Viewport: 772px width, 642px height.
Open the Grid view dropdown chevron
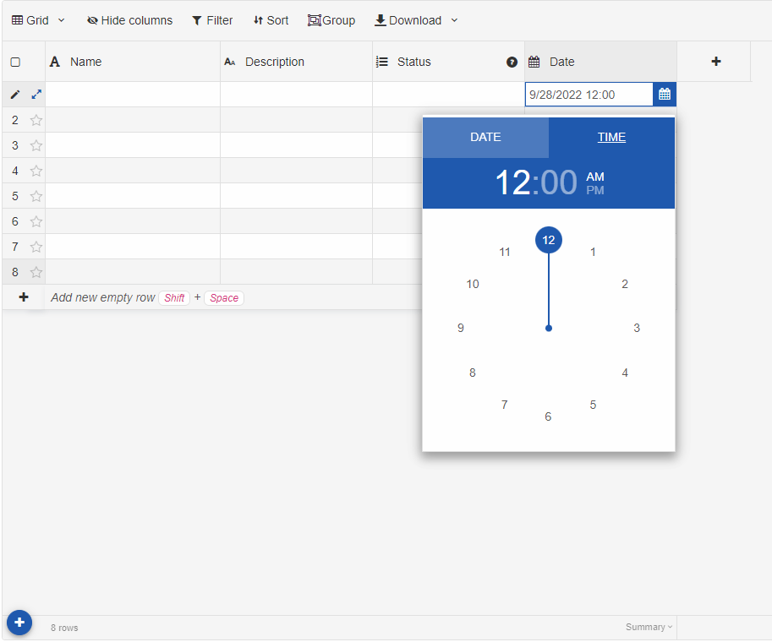click(62, 20)
